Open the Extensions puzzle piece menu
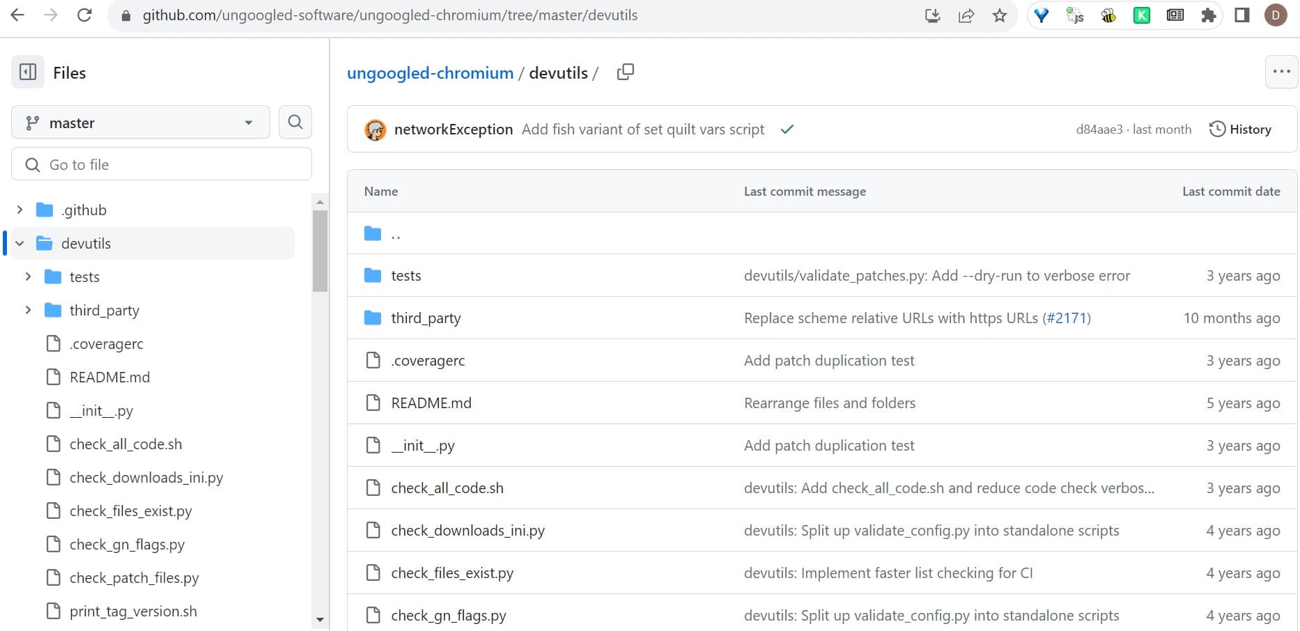The height and width of the screenshot is (631, 1300). coord(1209,15)
